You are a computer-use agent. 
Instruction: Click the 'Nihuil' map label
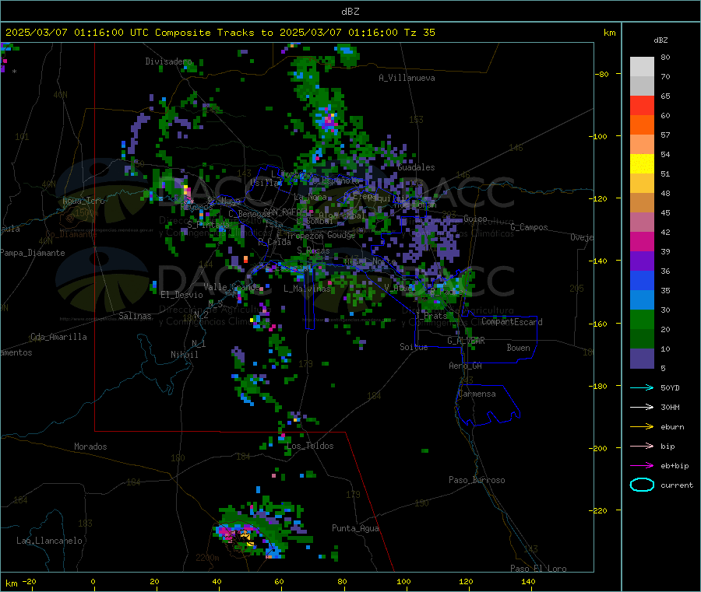click(x=184, y=355)
